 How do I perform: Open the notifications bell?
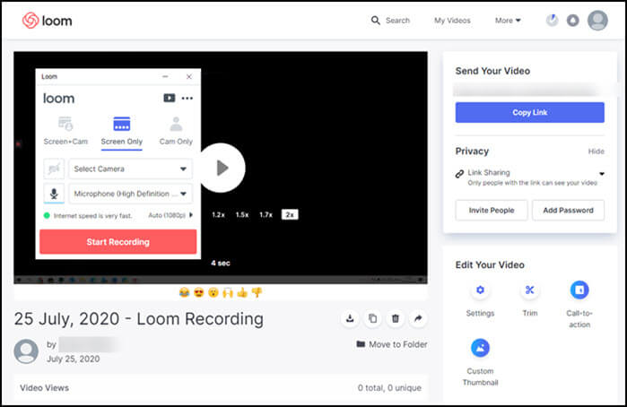click(573, 21)
